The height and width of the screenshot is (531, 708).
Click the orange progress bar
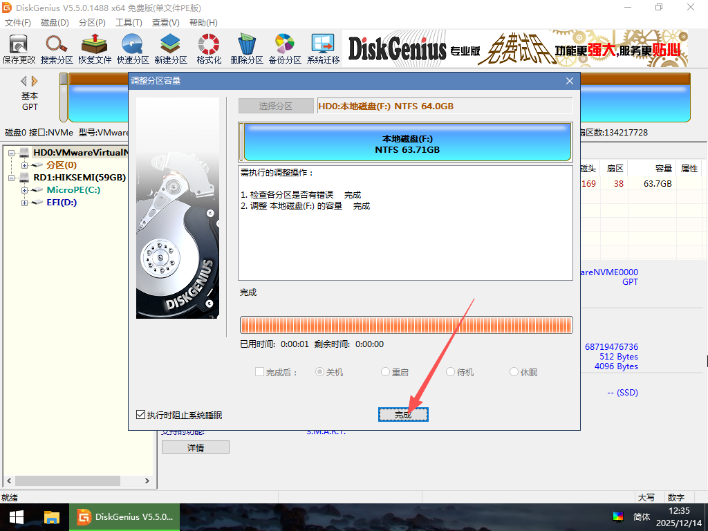coord(406,325)
